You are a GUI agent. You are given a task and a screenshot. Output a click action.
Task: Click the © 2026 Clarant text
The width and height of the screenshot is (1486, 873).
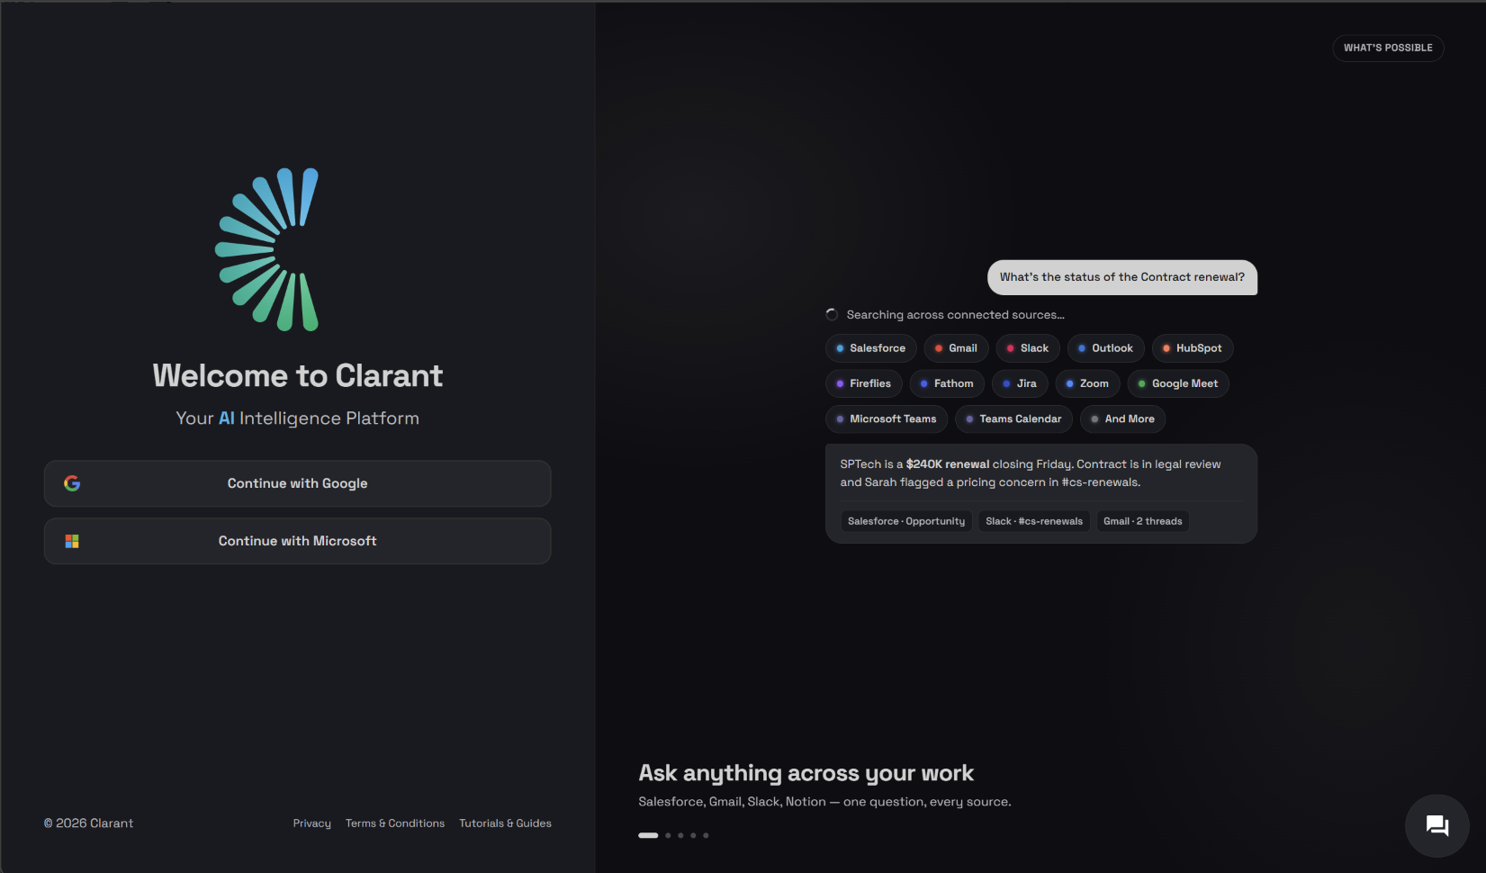click(88, 823)
